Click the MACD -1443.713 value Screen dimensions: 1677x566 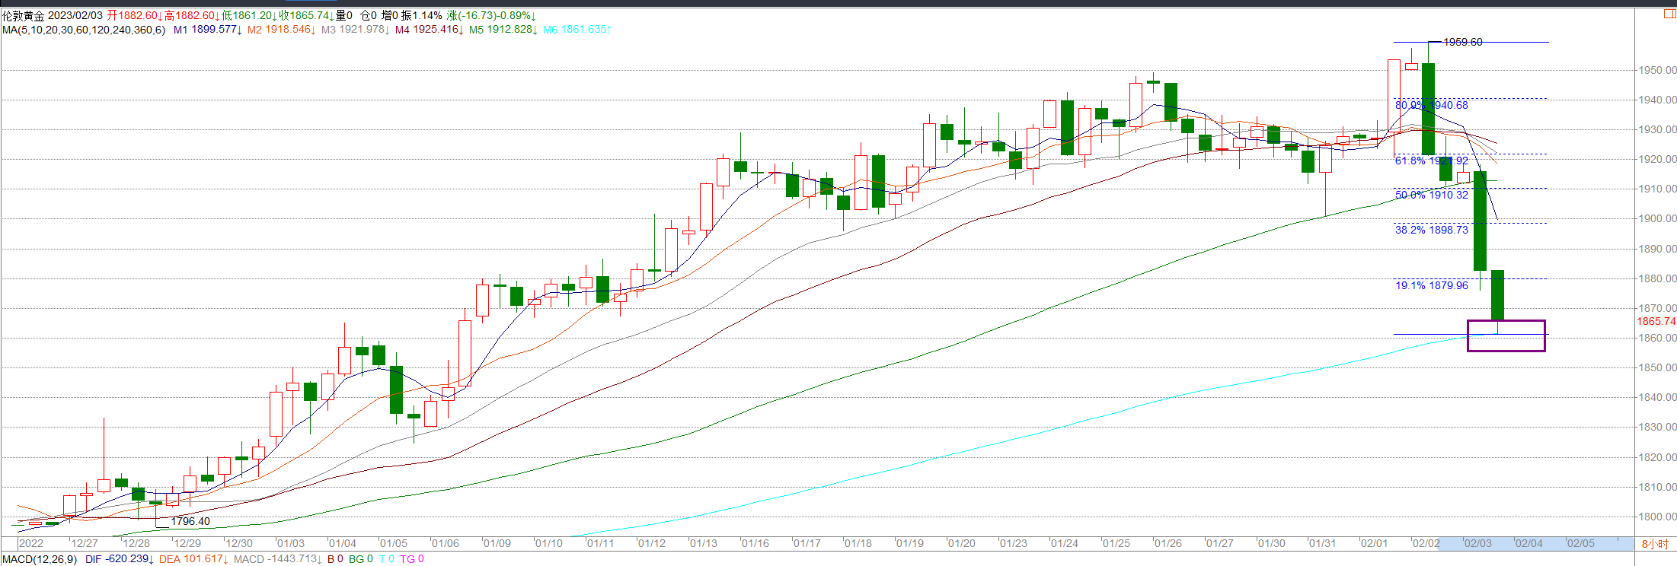pyautogui.click(x=278, y=559)
